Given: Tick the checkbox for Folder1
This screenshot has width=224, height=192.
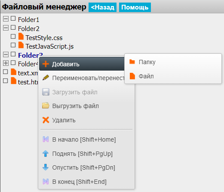Looking at the screenshot, I should (x=13, y=19).
